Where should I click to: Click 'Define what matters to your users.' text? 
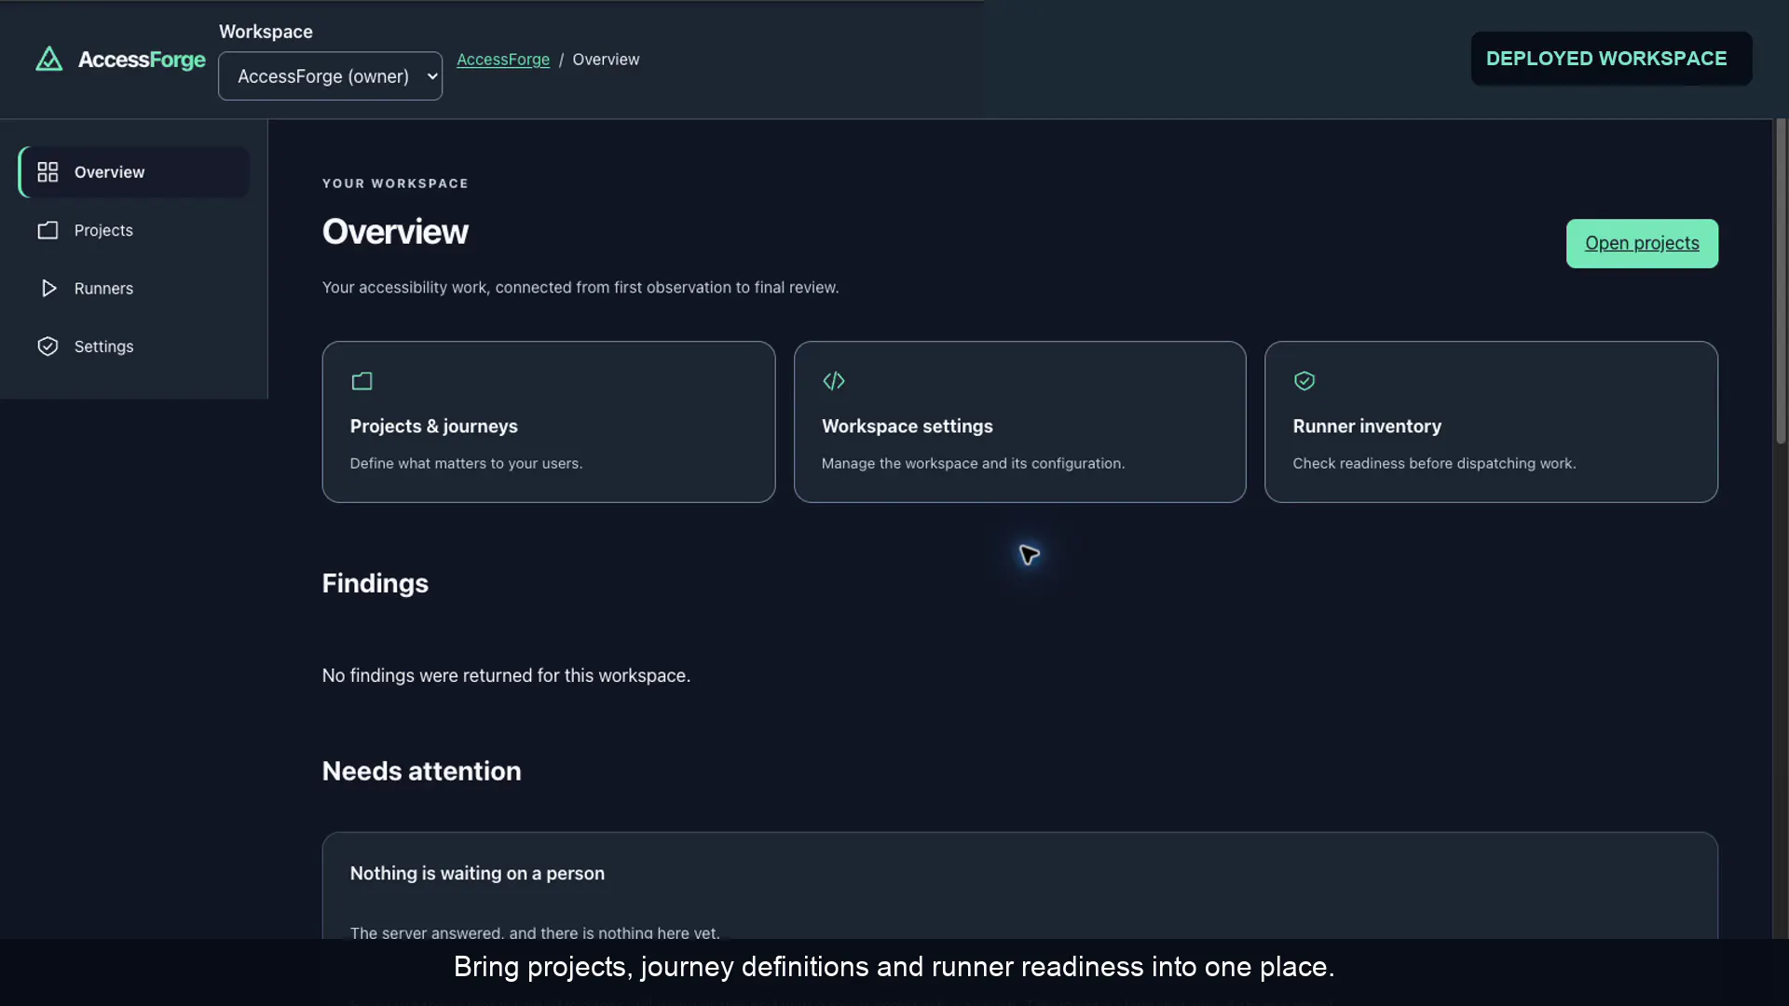coord(466,464)
